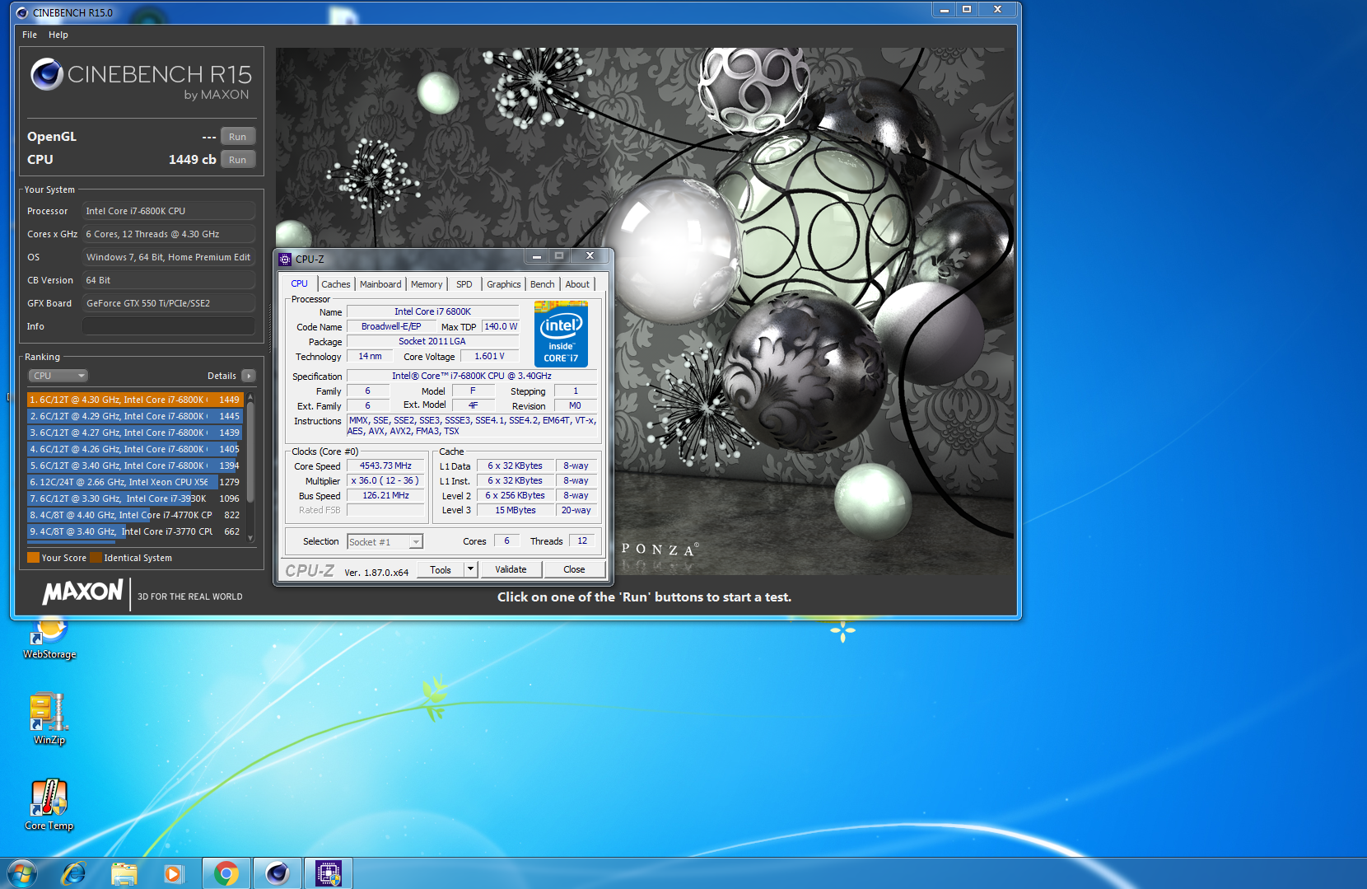Click the MAXON logo

click(x=82, y=592)
